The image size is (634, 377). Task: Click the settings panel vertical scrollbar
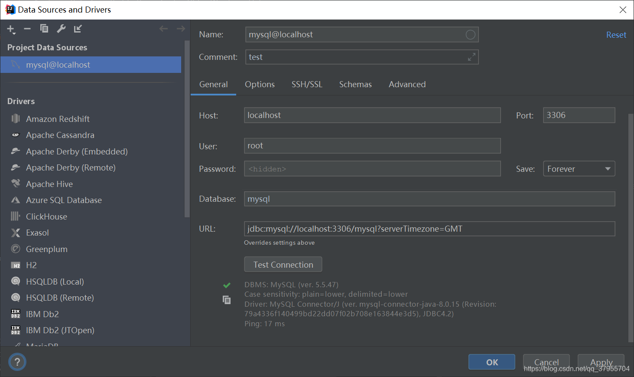tap(631, 228)
